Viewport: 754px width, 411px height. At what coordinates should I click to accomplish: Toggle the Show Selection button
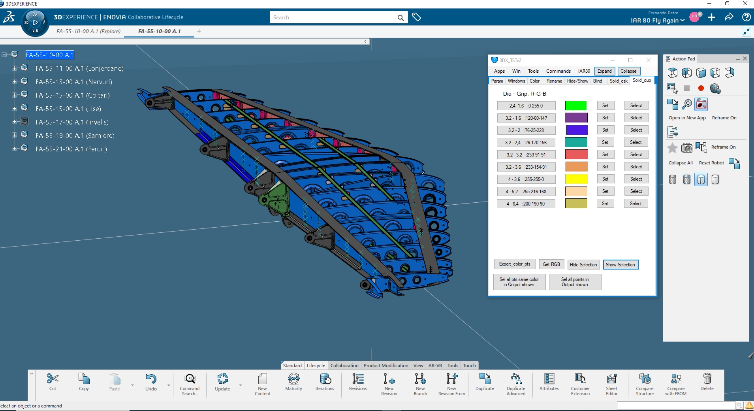coord(620,265)
